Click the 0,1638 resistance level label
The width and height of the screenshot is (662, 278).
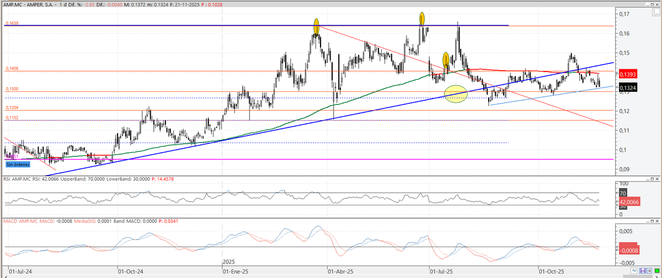point(12,23)
